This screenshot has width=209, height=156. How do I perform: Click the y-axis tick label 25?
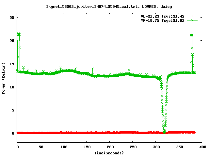point(12,18)
